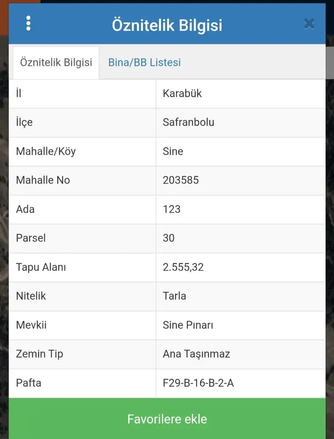The width and height of the screenshot is (334, 439).
Task: Close the Öznitelik Bilgisi dialog
Action: 309,24
